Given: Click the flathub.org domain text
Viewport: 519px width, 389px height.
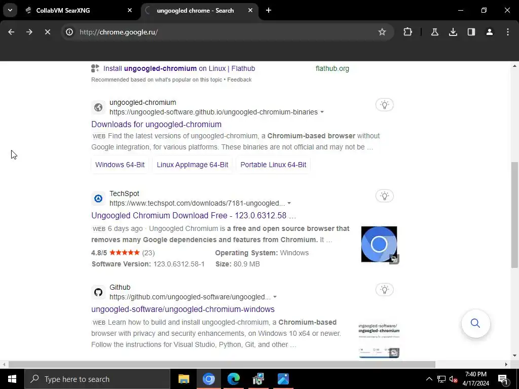Looking at the screenshot, I should point(332,68).
